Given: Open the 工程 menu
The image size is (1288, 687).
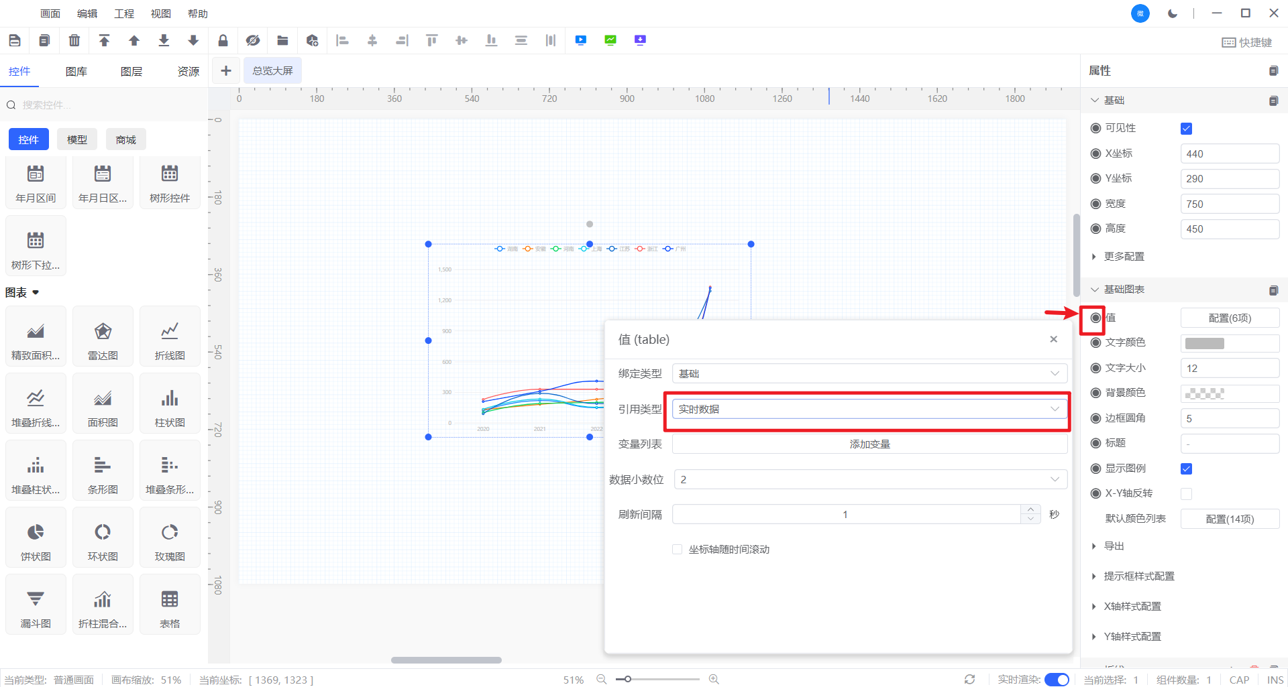Looking at the screenshot, I should tap(124, 13).
